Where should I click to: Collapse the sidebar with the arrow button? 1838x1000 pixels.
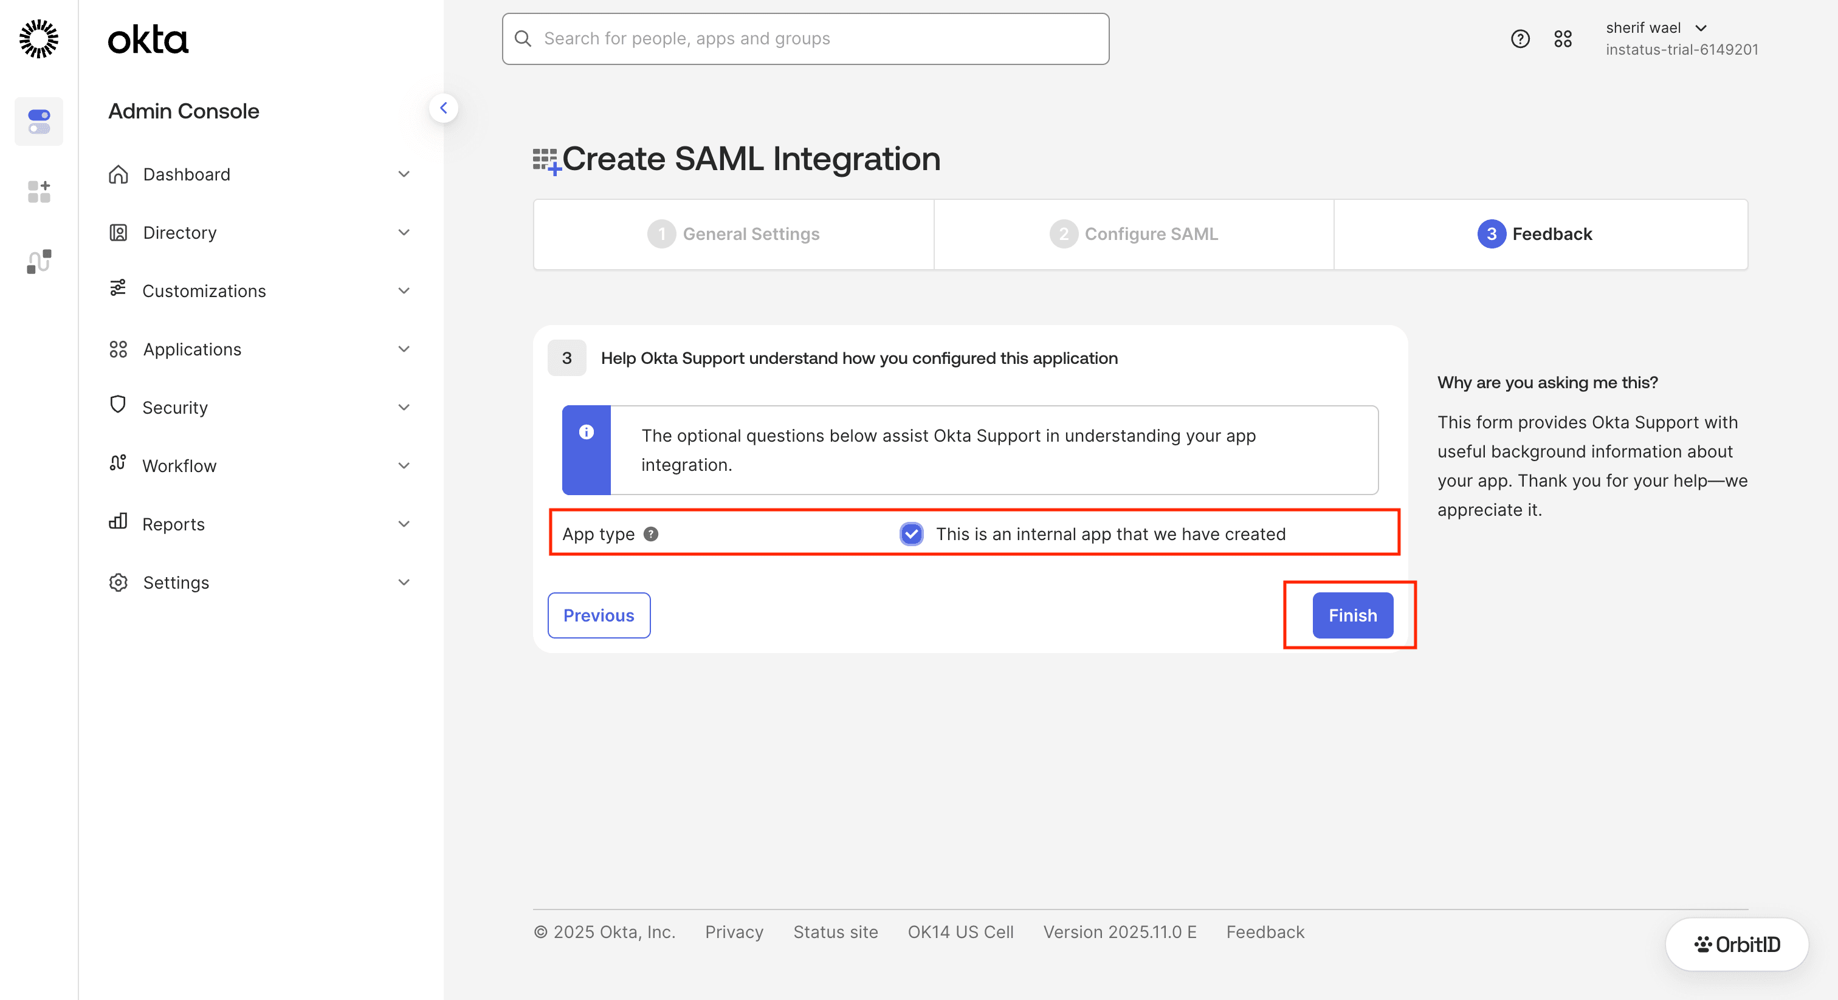tap(443, 108)
